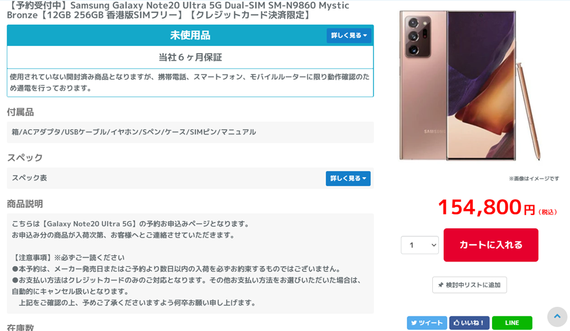Add product to 検討中リスト

[469, 285]
